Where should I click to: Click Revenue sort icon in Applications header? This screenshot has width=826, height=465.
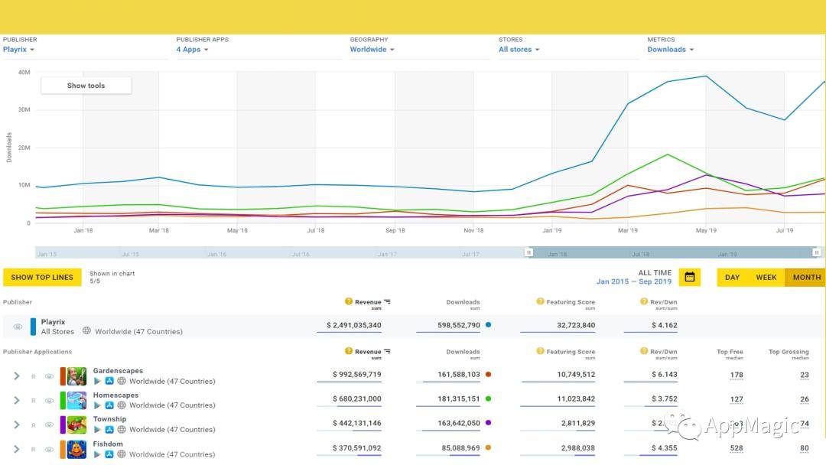387,351
